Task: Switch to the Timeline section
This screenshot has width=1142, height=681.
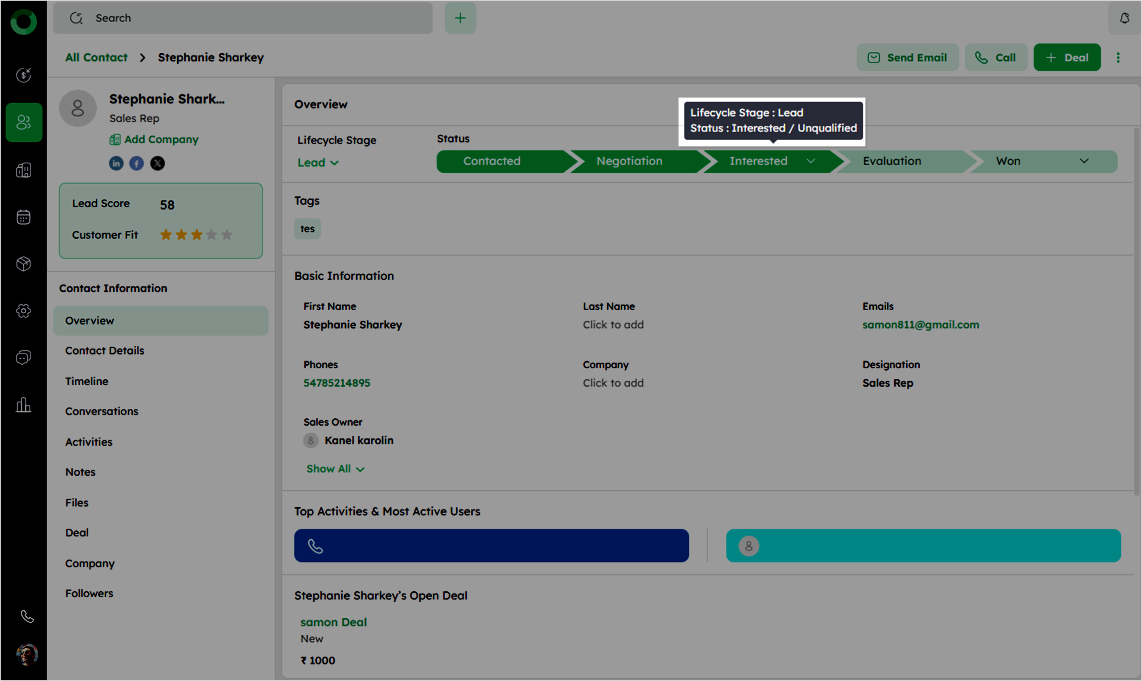Action: tap(87, 381)
